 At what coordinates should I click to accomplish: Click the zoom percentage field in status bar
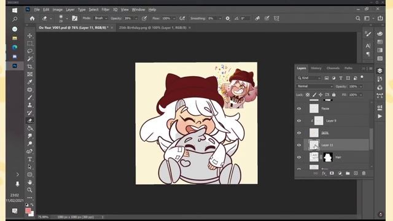coord(43,217)
